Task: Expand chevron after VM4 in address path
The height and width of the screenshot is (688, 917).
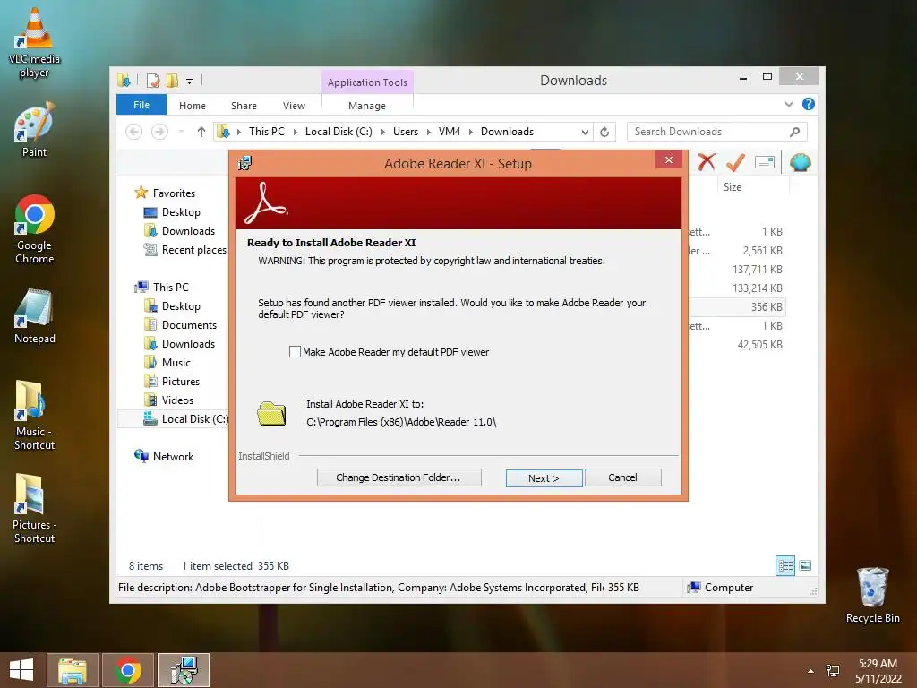Action: (x=470, y=133)
